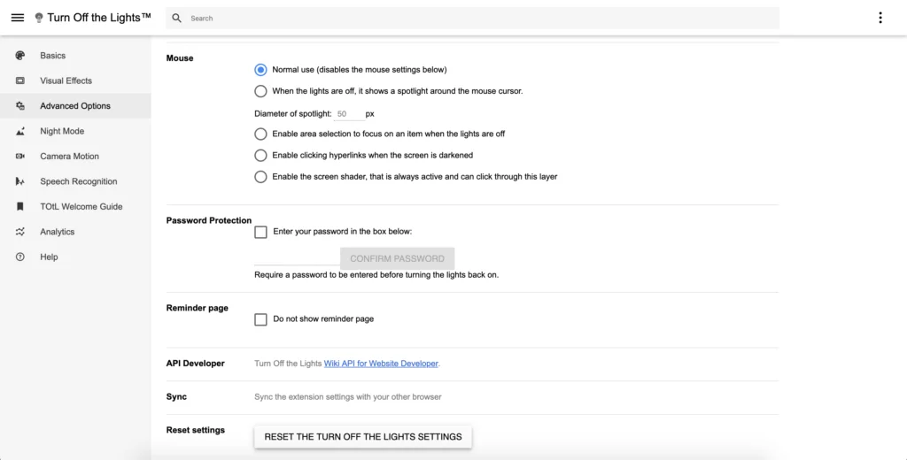
Task: Select Enable area selection radio option
Action: 260,134
